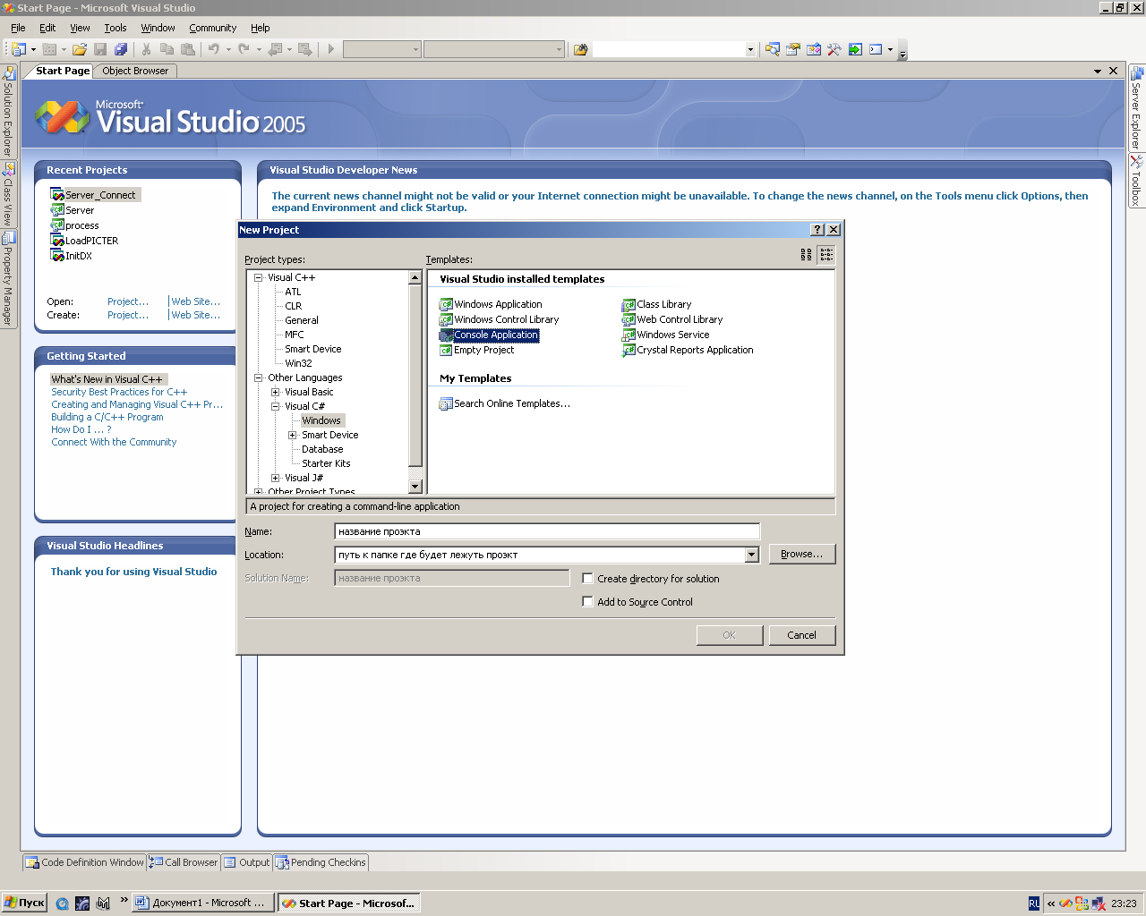Screen dimensions: 1146x916
Task: Click the New Project dialog help button
Action: coord(817,230)
